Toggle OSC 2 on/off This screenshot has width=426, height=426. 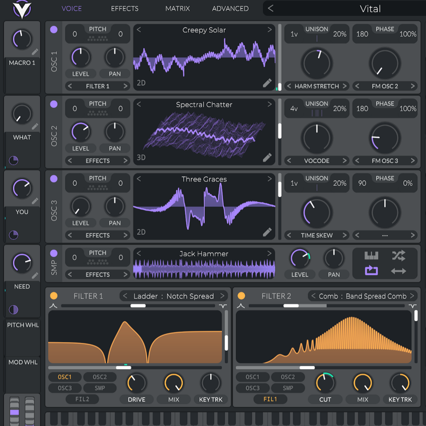point(54,104)
